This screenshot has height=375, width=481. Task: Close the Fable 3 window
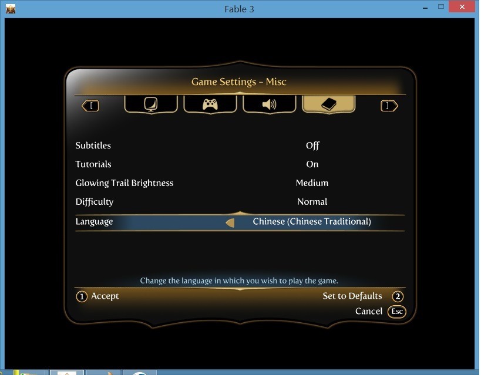(x=462, y=6)
